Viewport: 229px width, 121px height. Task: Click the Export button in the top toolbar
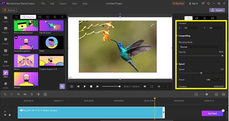217,10
